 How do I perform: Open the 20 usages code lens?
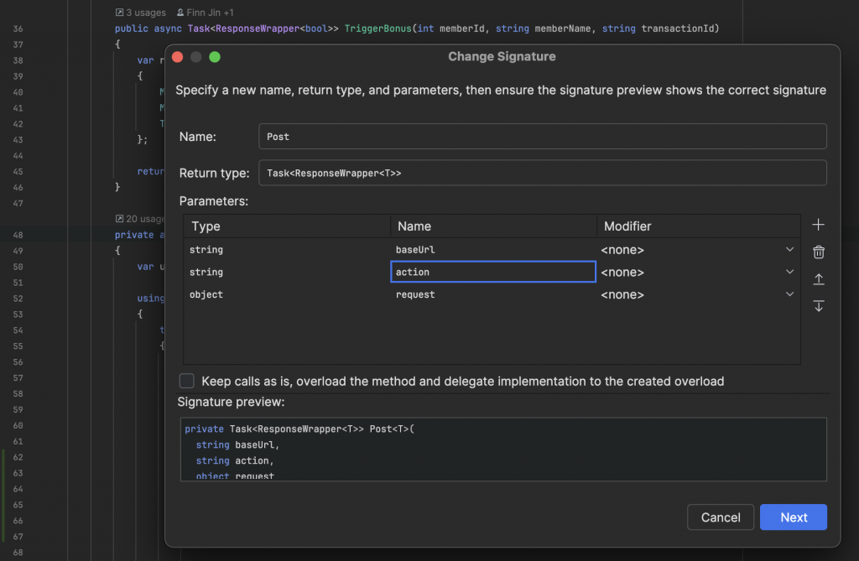140,219
